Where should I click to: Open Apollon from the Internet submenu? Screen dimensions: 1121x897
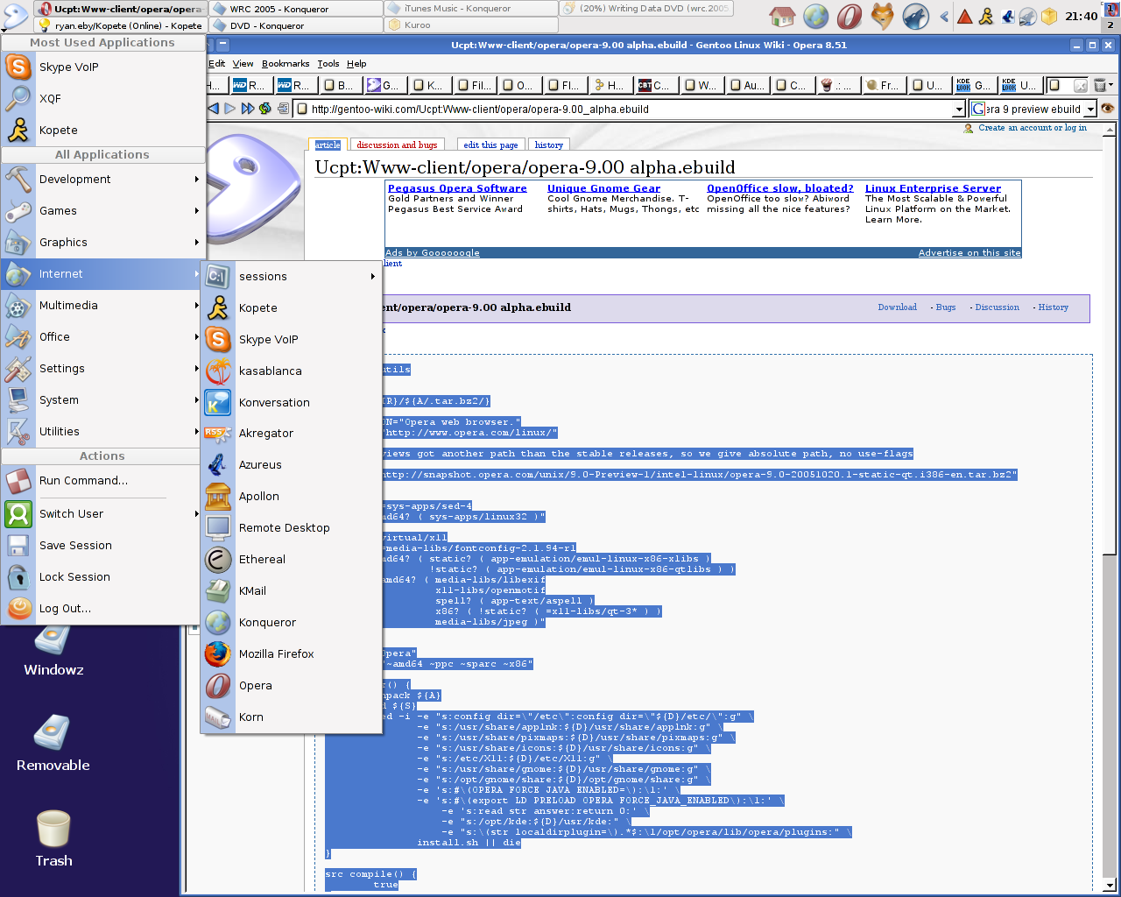tap(292, 496)
